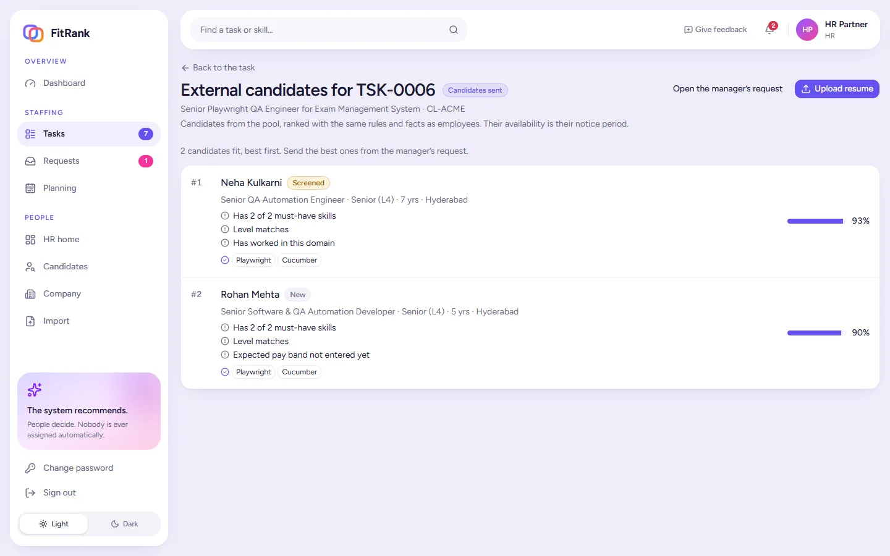Screen dimensions: 890x556
Task: Click the search magnifier icon
Action: (454, 30)
